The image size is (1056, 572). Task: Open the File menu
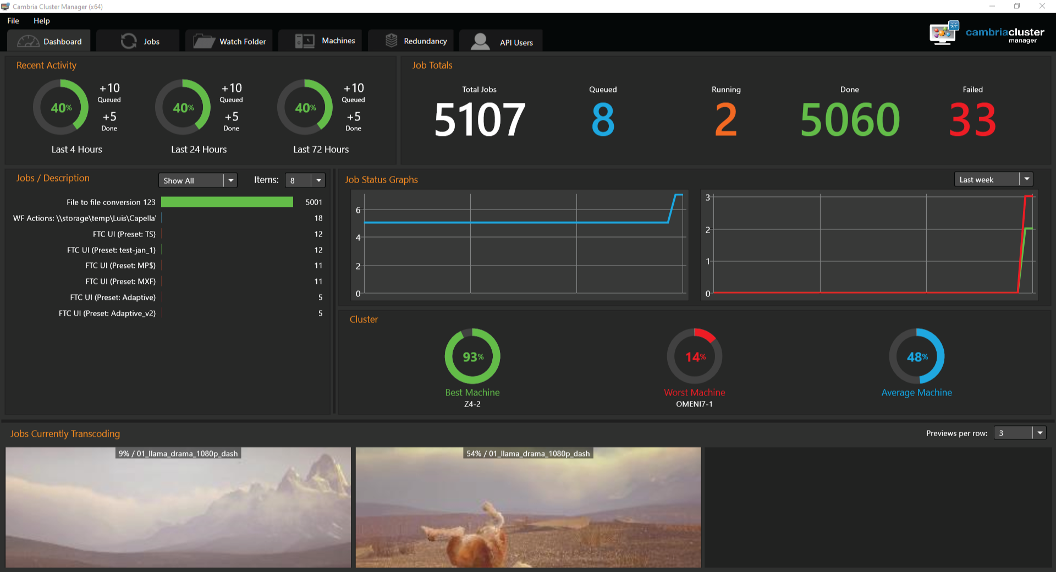point(13,21)
